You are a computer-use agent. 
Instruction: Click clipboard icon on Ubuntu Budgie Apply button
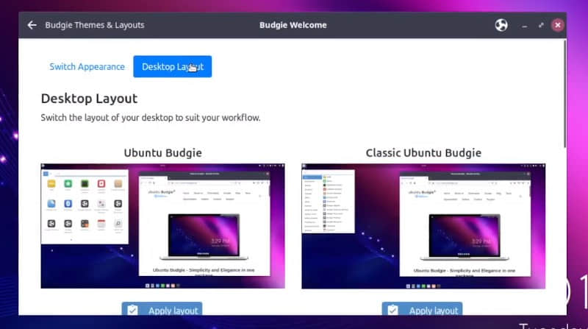(132, 310)
